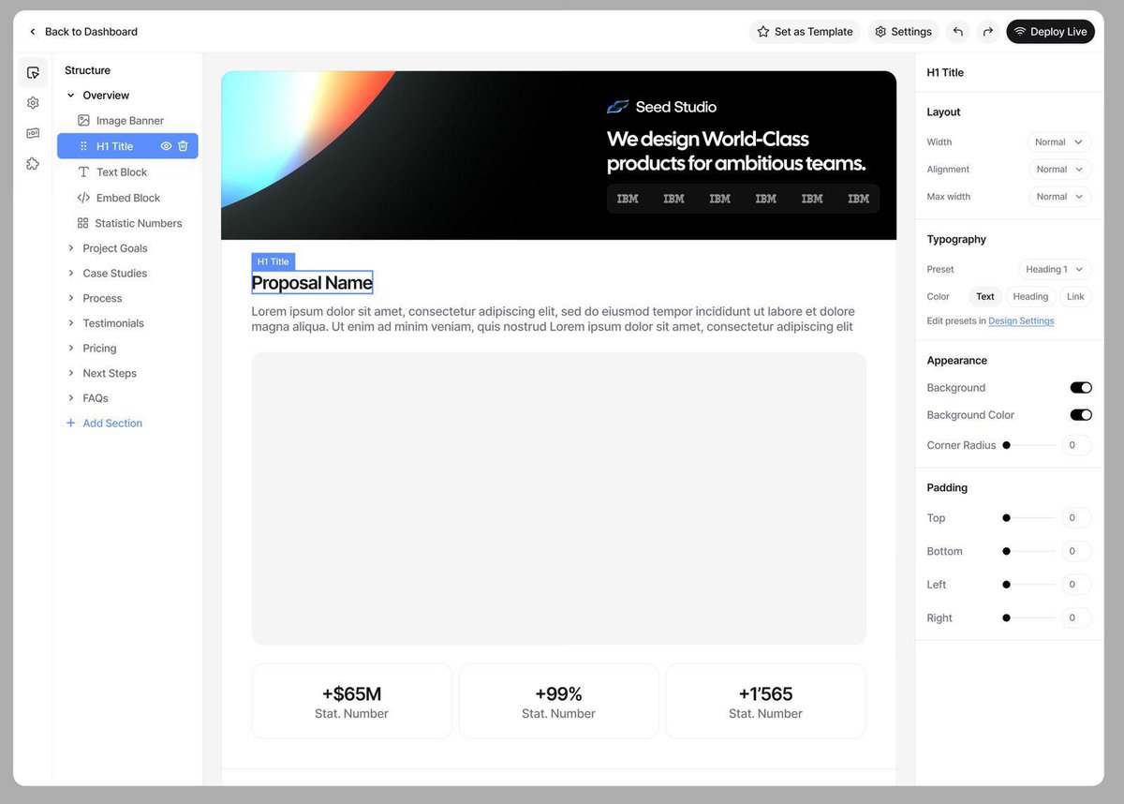This screenshot has width=1124, height=804.
Task: Select the Heading color option
Action: (1030, 297)
